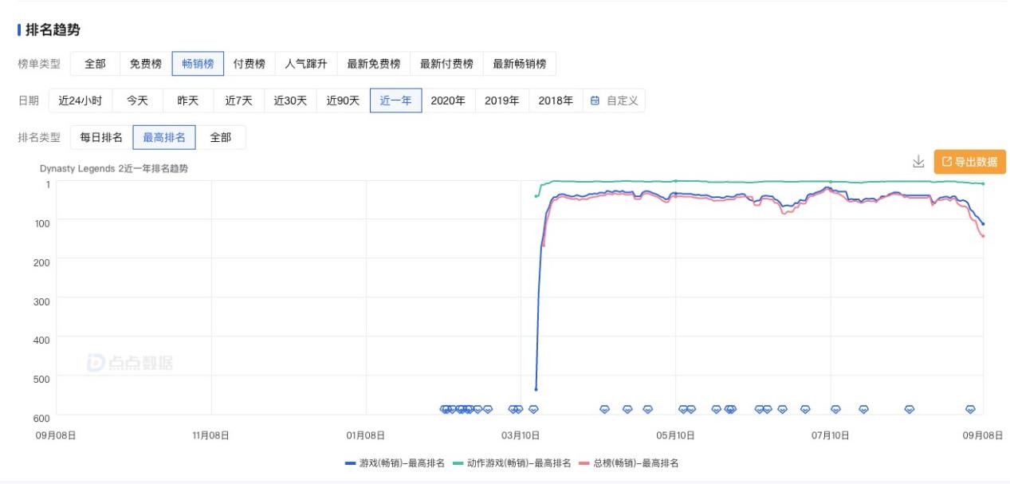
Task: Choose the 近30天 date range
Action: coord(290,100)
